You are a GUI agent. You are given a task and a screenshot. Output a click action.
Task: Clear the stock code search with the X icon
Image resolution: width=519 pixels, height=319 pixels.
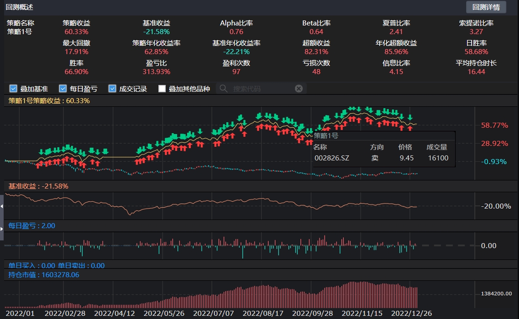[x=299, y=89]
